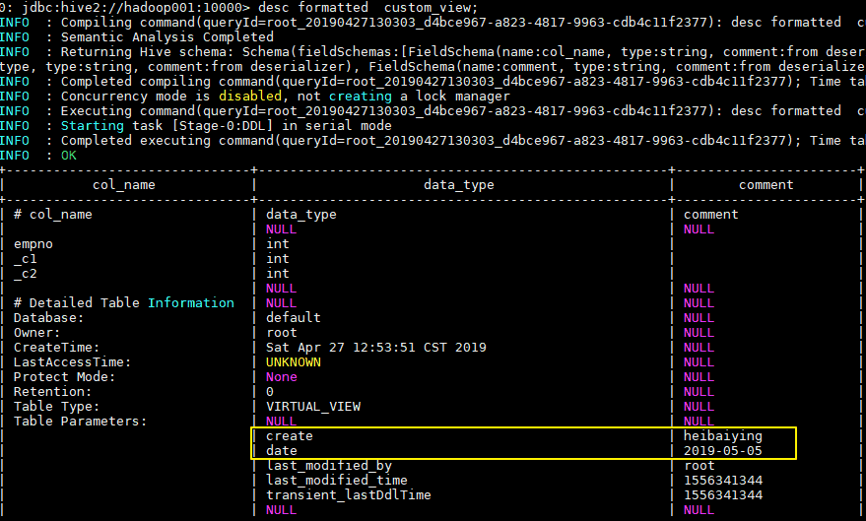Click the _c1 column name
Image resolution: width=866 pixels, height=521 pixels.
25,258
